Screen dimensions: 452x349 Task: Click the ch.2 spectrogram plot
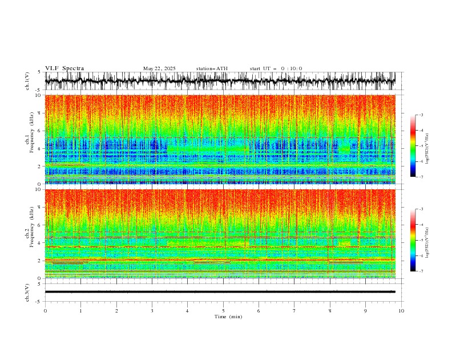click(x=220, y=234)
